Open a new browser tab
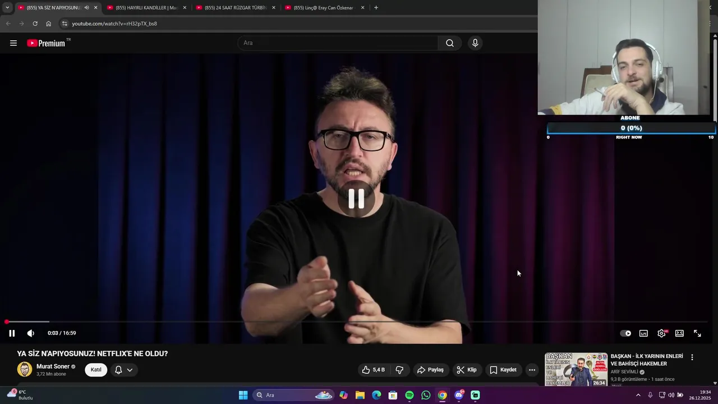Viewport: 718px width, 404px height. click(376, 8)
